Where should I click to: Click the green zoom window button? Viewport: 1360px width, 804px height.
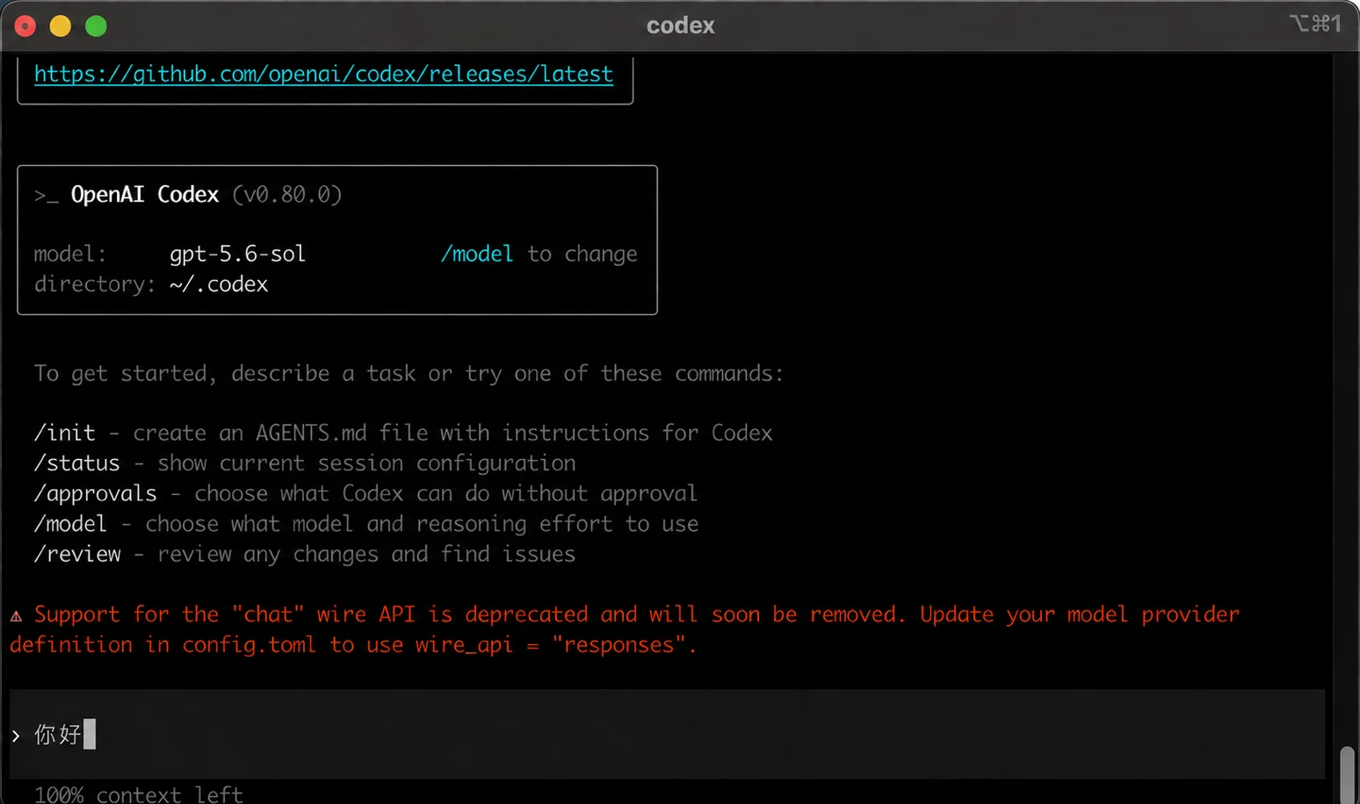click(97, 26)
